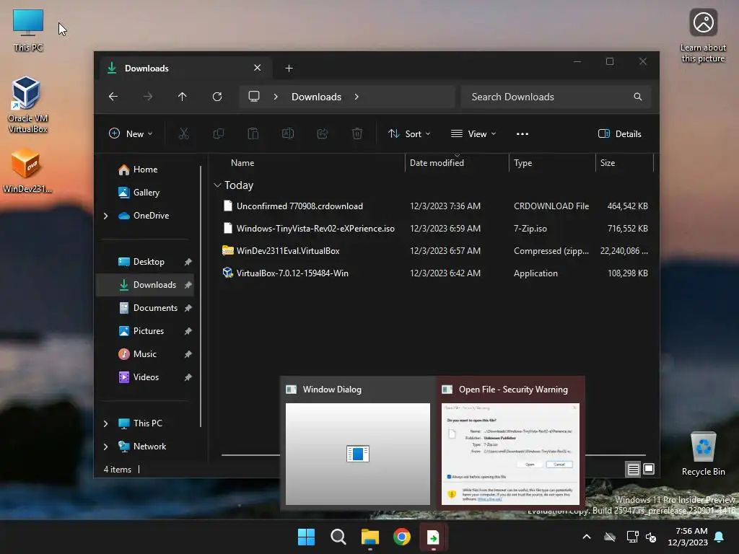Image resolution: width=739 pixels, height=554 pixels.
Task: Toggle the Details pane
Action: coord(619,133)
